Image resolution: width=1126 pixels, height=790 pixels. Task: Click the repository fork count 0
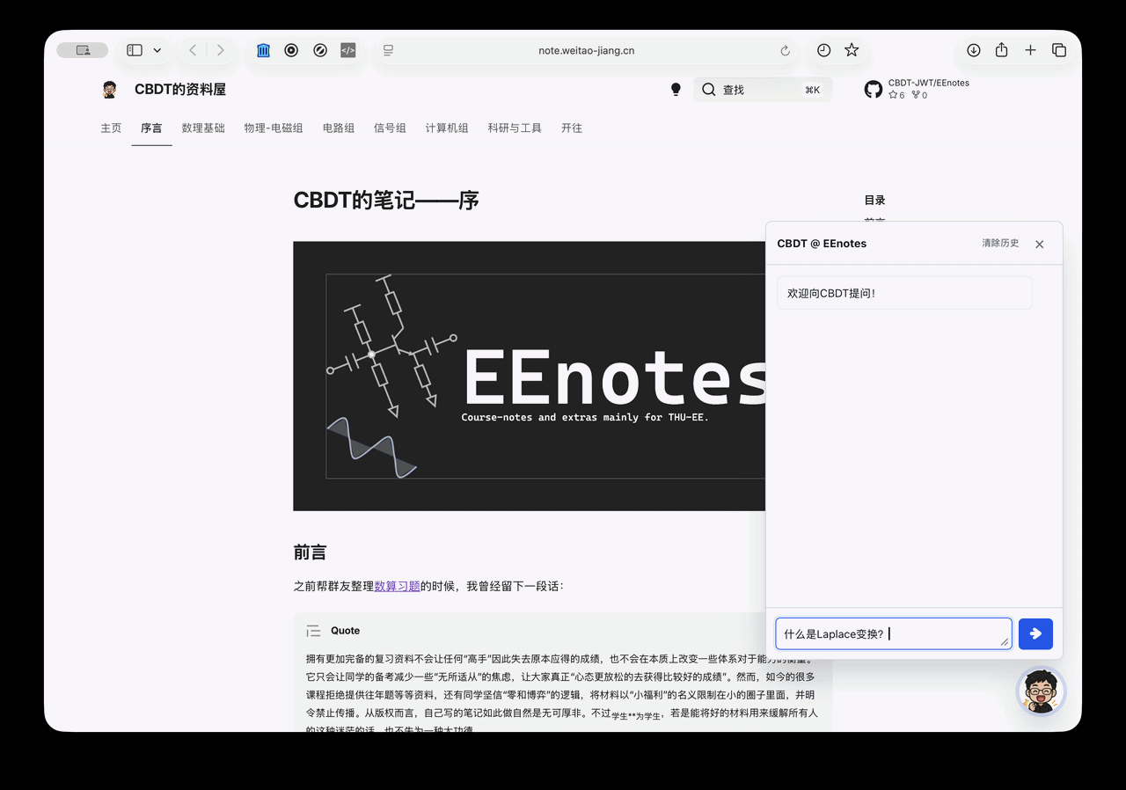tap(919, 95)
